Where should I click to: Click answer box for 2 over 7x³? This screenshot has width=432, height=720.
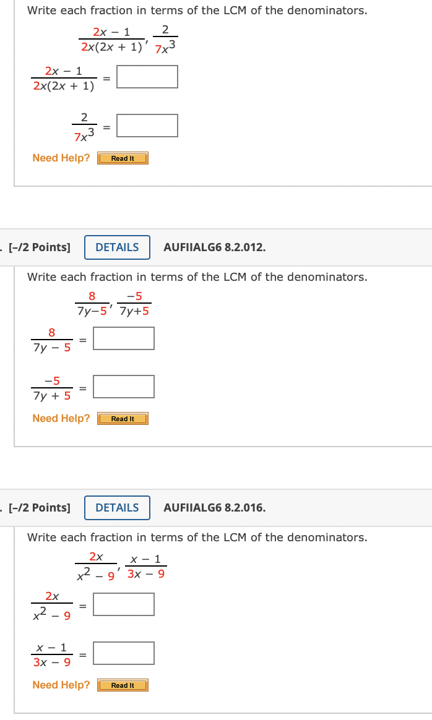tap(146, 125)
